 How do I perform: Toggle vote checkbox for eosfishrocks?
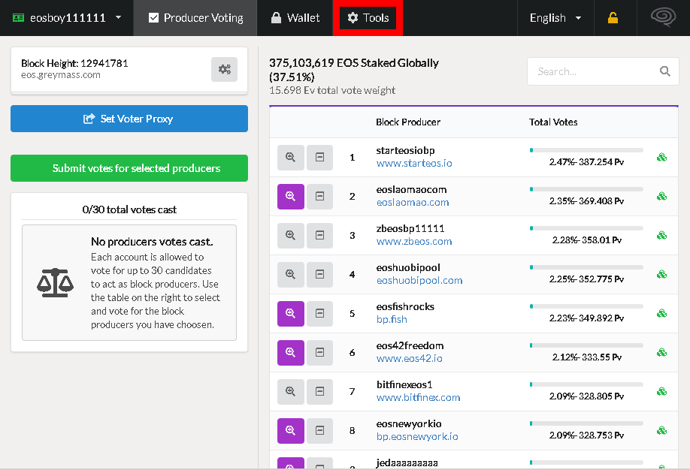[x=320, y=314]
